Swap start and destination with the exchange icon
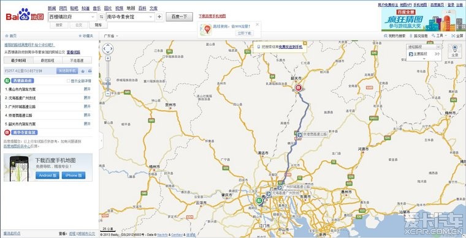Image resolution: width=466 pixels, height=238 pixels. point(101,17)
